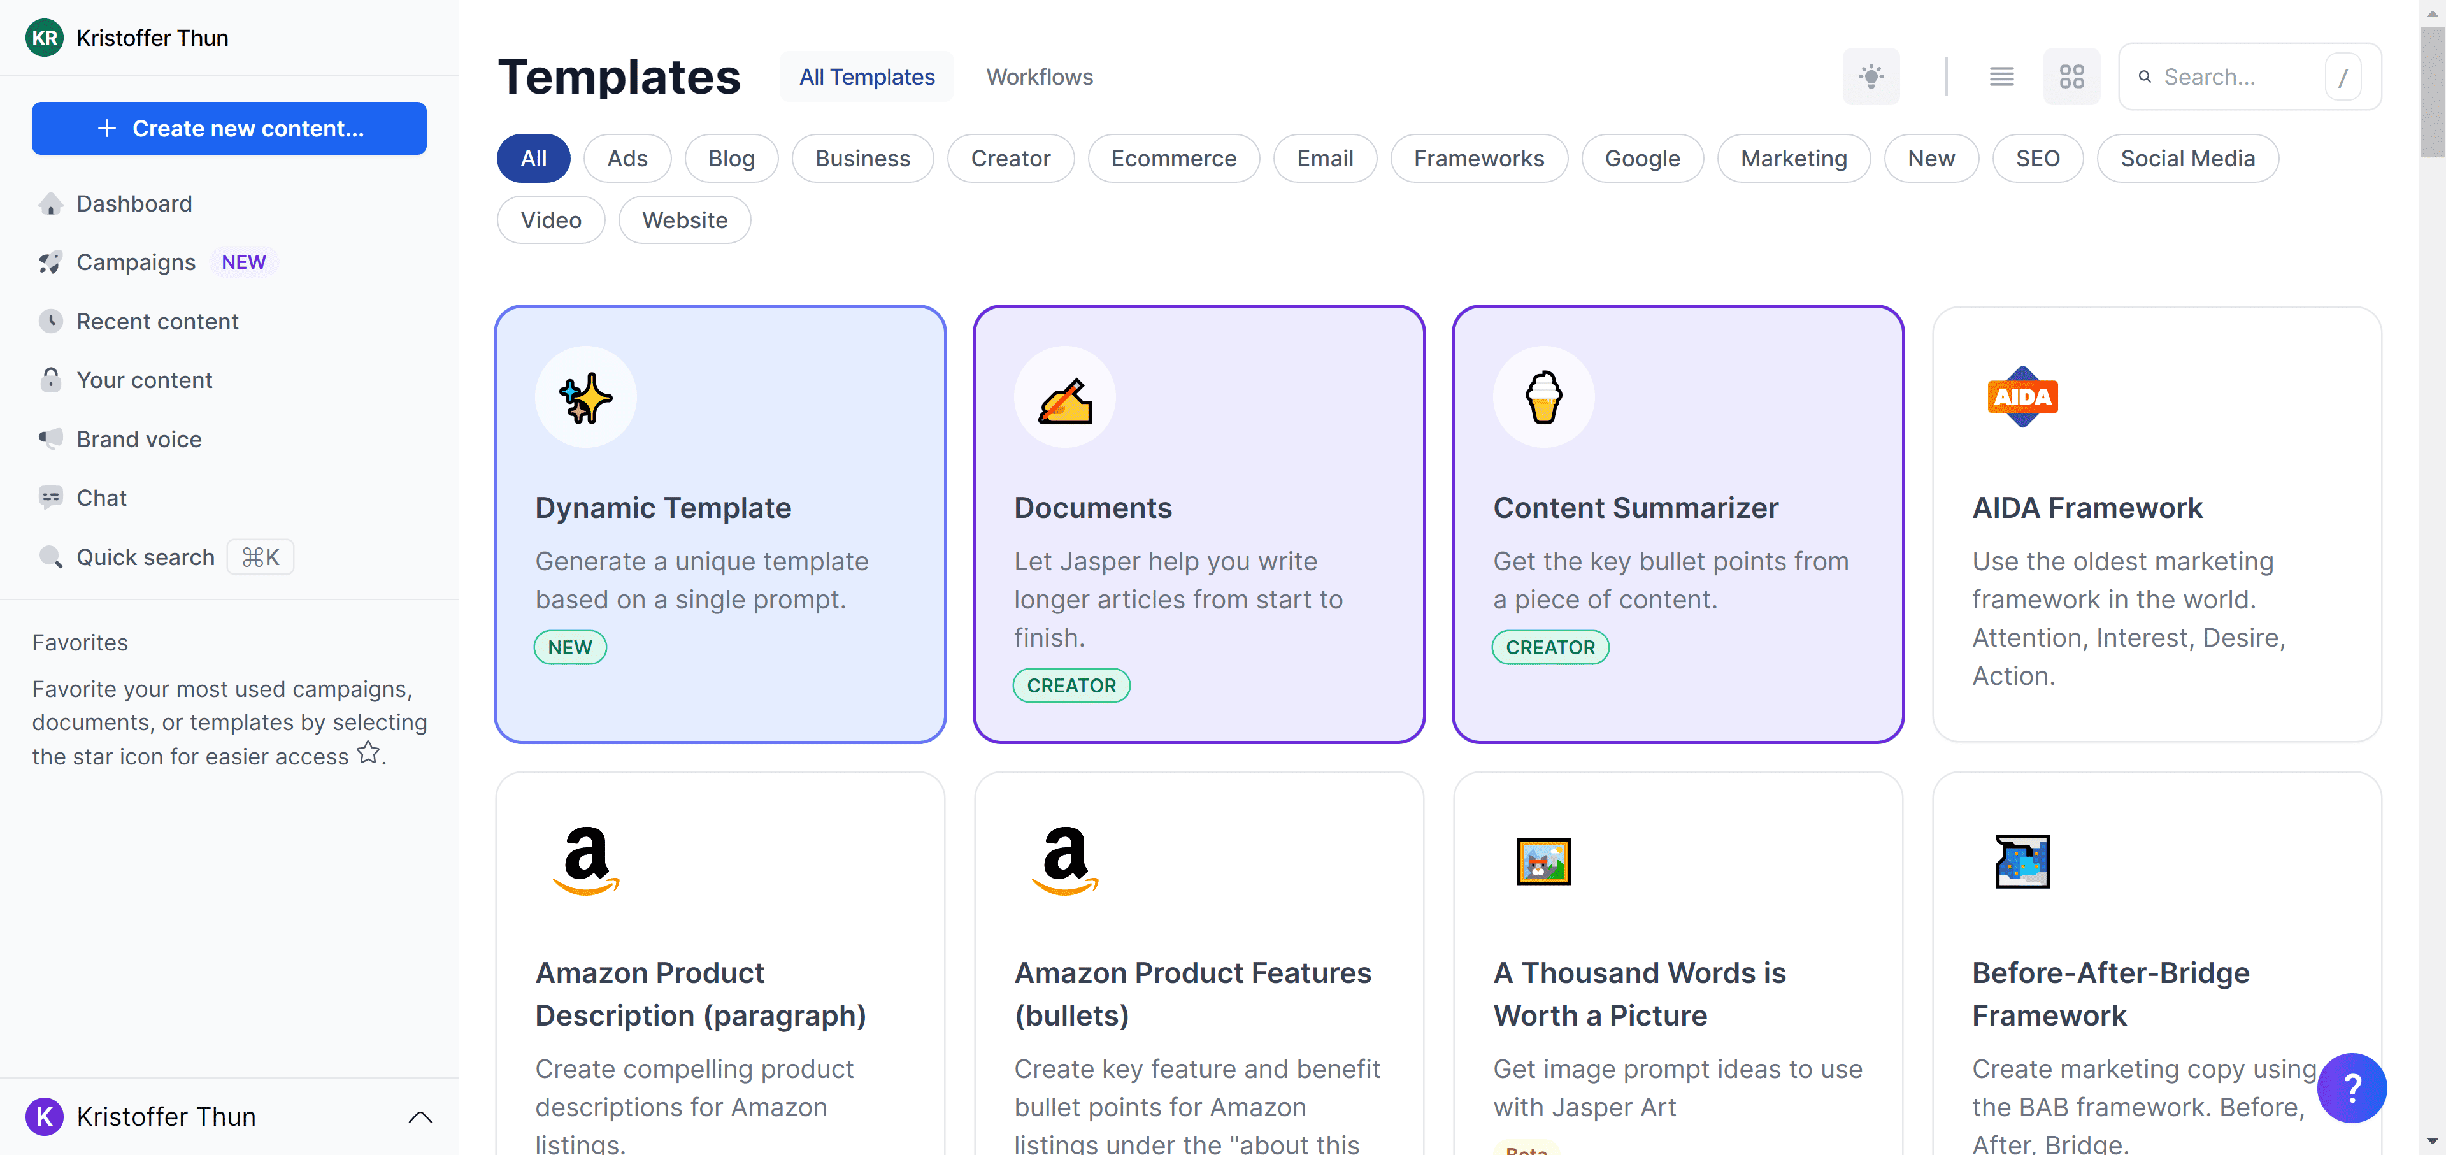Click the slash shortcut key in search box
This screenshot has height=1155, width=2446.
click(x=2343, y=77)
